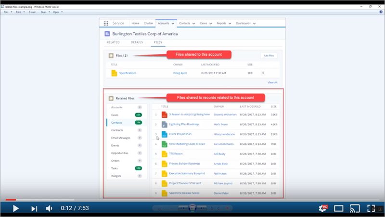Screen dimensions: 385x217
Task: Select Contacts in Related Files list
Action: tap(127, 123)
